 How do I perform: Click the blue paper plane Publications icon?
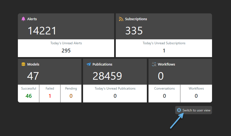89,64
